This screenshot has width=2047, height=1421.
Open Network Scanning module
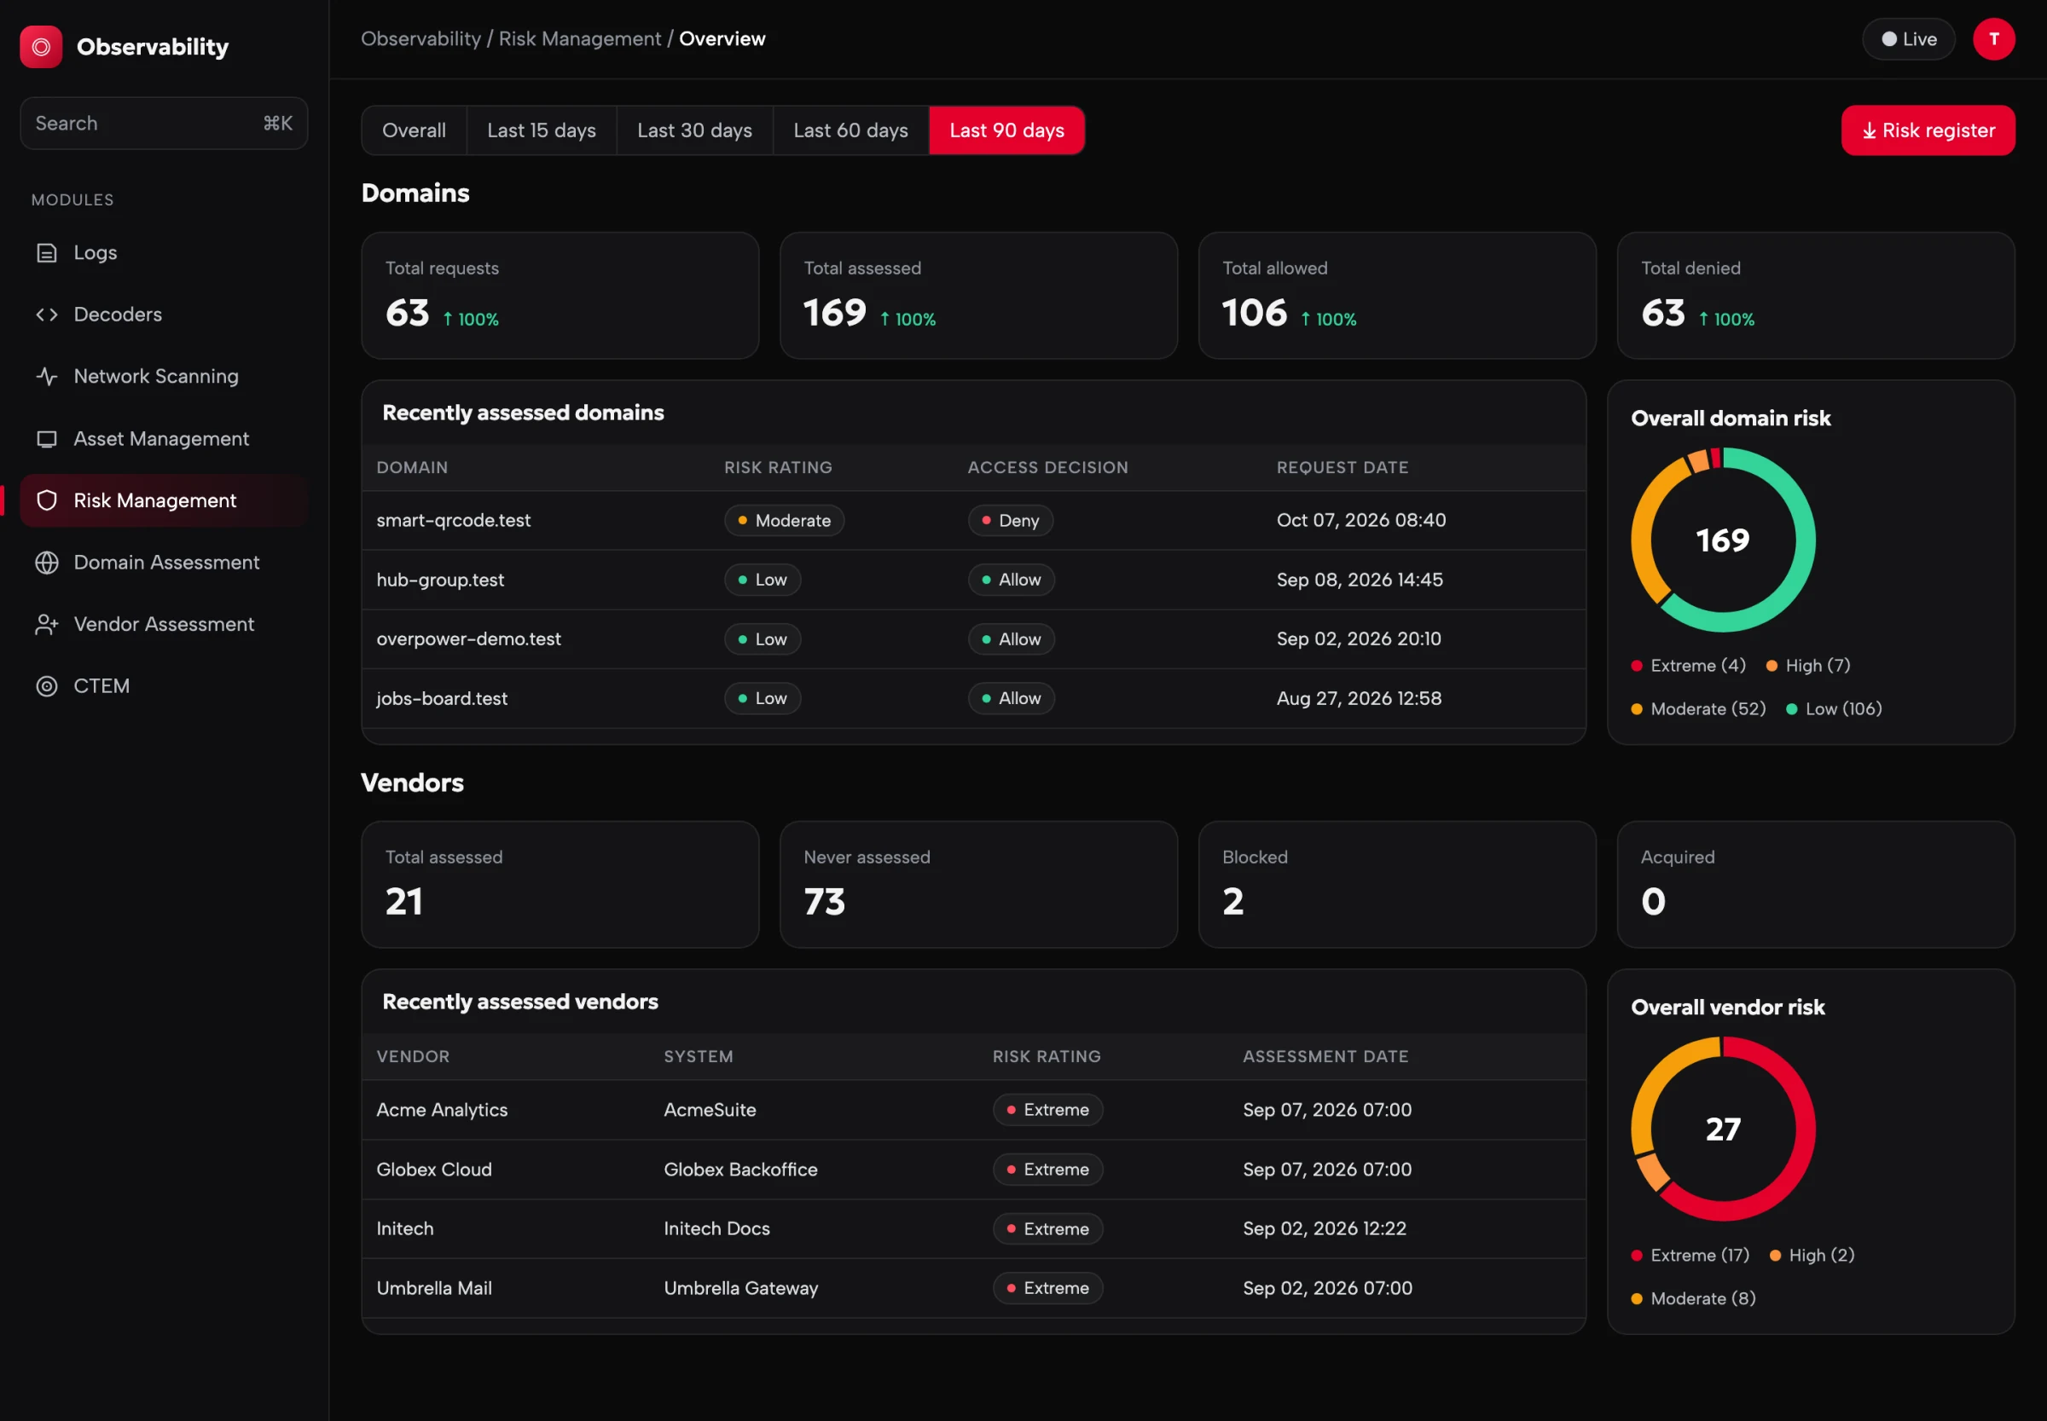164,376
